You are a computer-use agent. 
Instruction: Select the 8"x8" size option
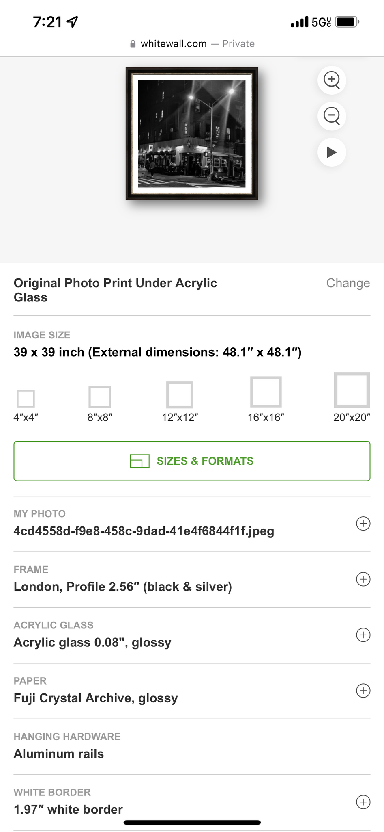[x=100, y=397]
